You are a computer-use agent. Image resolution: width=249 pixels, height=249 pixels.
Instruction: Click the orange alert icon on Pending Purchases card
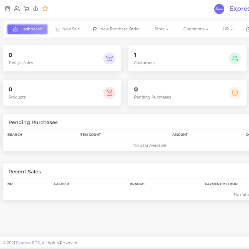click(235, 93)
